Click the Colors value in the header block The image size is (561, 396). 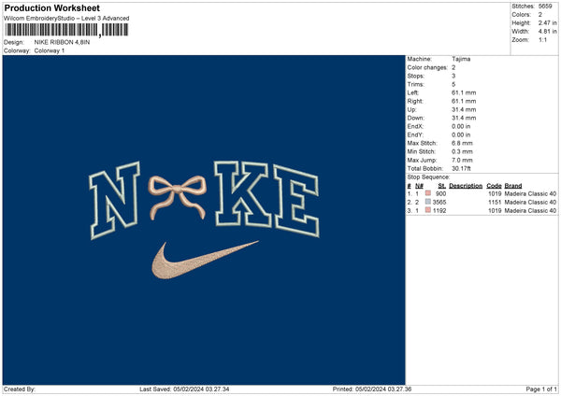click(539, 15)
